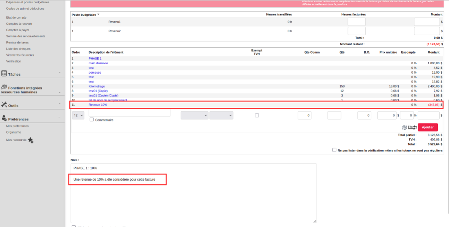This screenshot has height=227, width=449.
Task: Open the Retenue 10% line item link
Action: [x=98, y=105]
